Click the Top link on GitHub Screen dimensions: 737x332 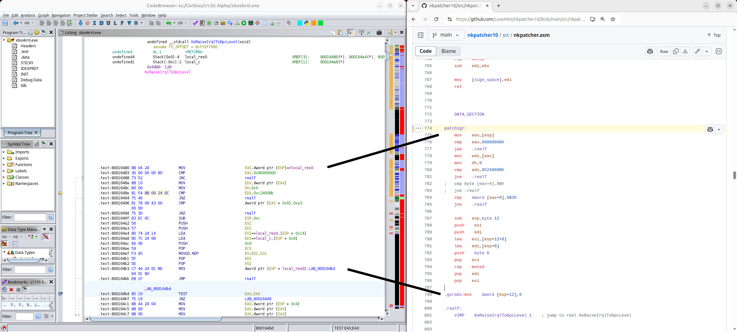(x=714, y=35)
